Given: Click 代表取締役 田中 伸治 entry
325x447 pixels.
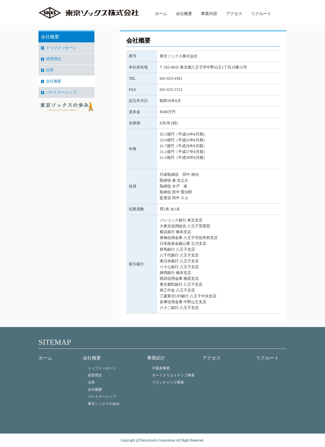Looking at the screenshot, I should (179, 175).
